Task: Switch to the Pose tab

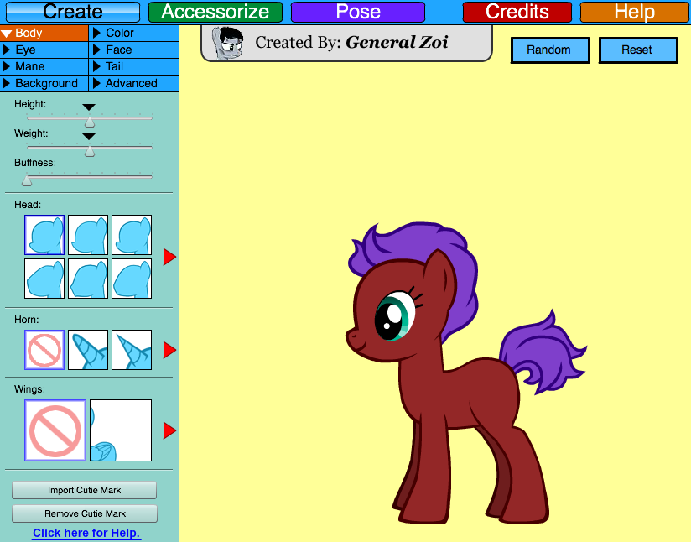Action: 358,12
